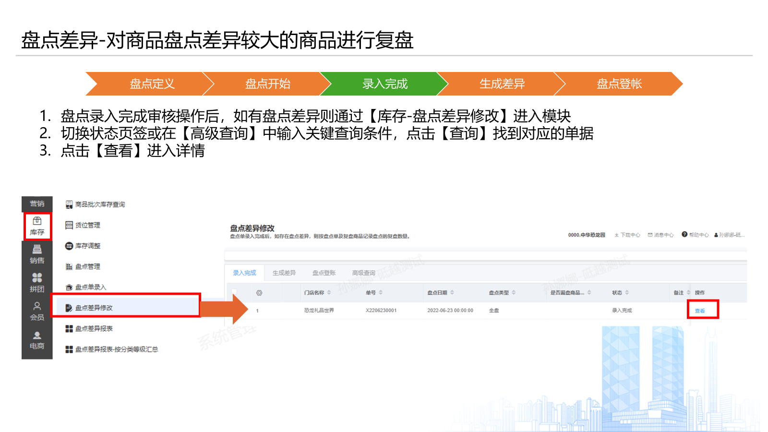Open the 电商 e-commerce module in the sidebar

[x=37, y=340]
